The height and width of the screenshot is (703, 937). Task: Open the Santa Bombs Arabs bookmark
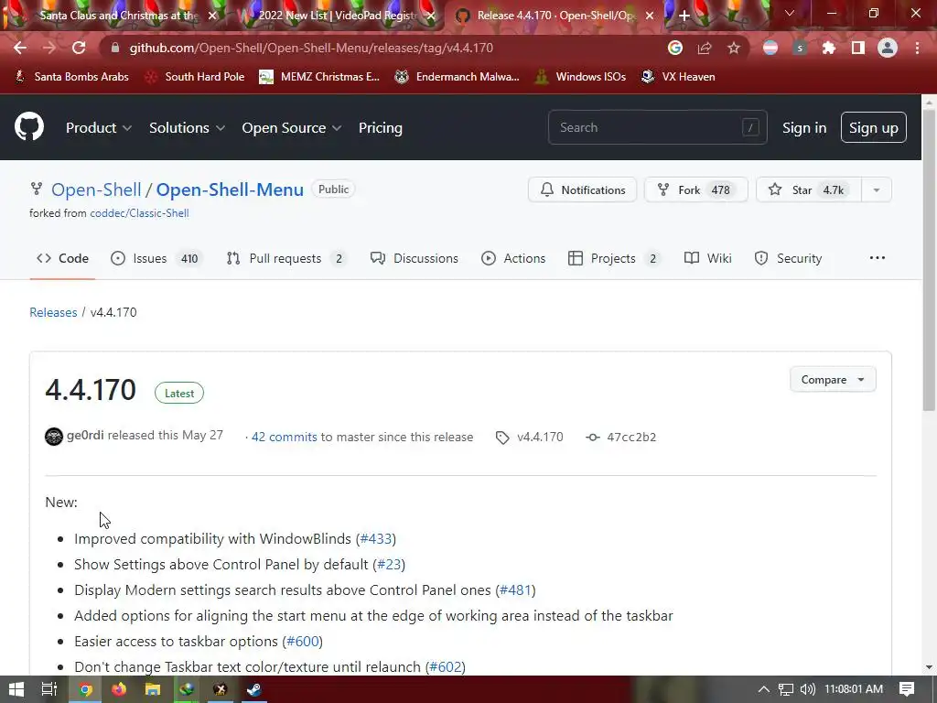(x=71, y=77)
